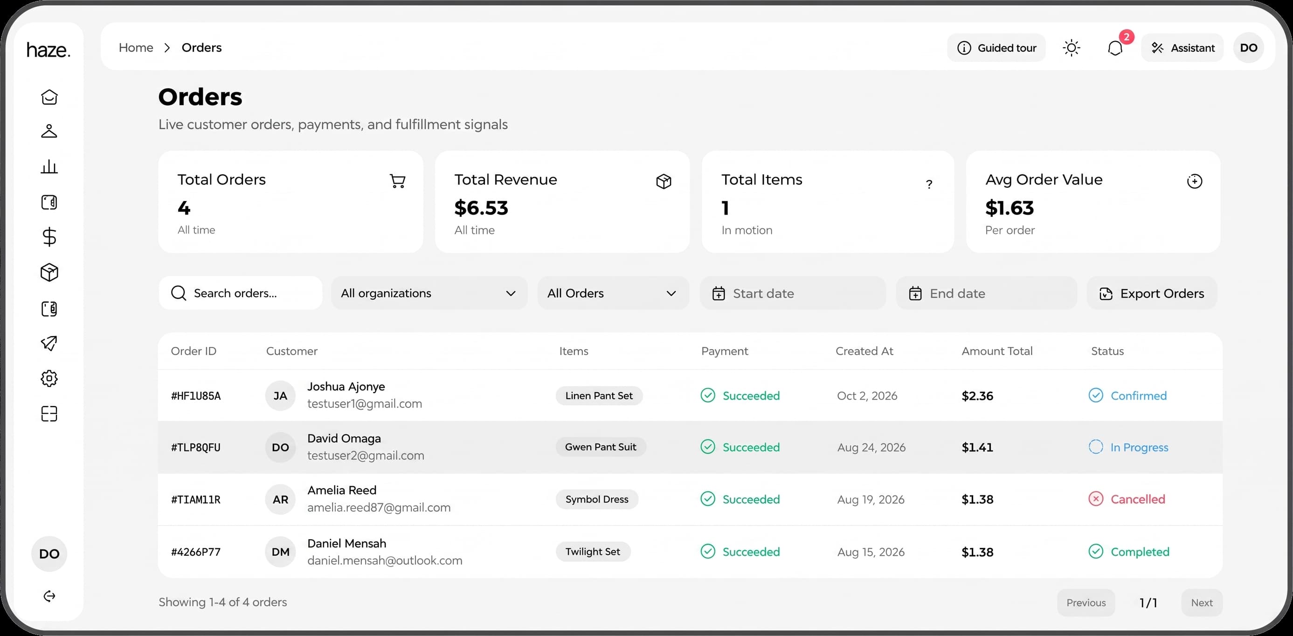
Task: Click the Symbol Dress item tag
Action: click(597, 499)
